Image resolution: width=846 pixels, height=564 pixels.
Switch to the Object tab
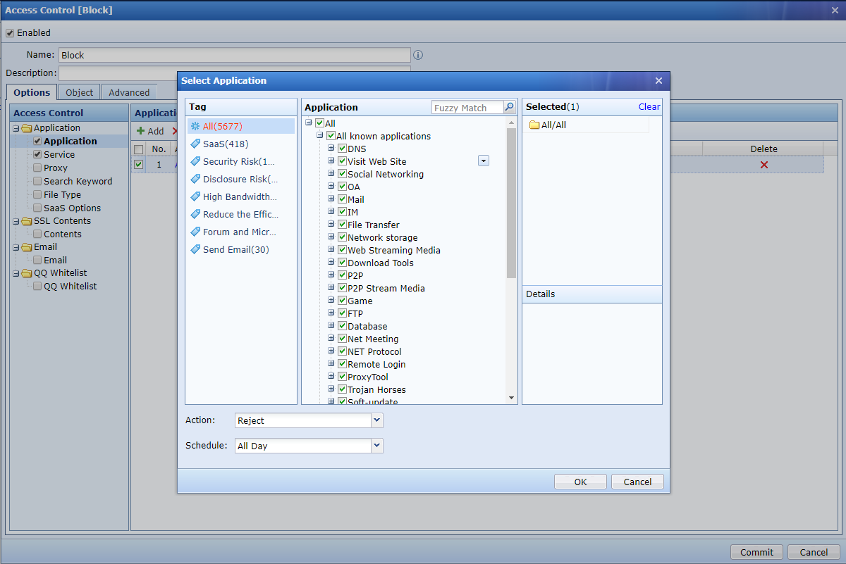click(x=79, y=92)
